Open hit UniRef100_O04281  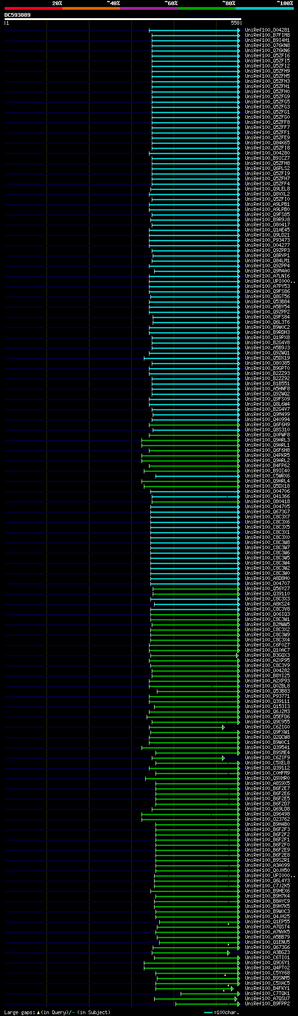click(267, 30)
